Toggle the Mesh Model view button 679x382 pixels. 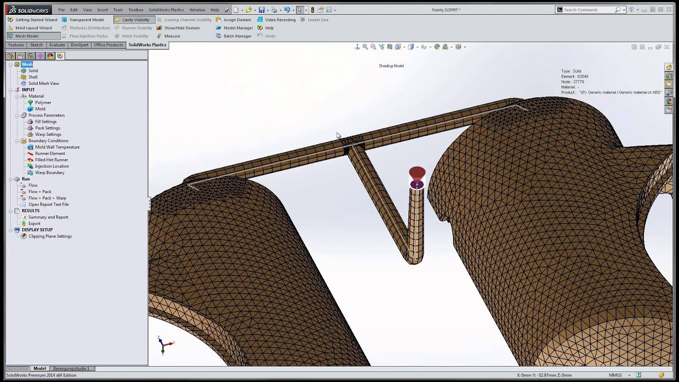pos(33,36)
